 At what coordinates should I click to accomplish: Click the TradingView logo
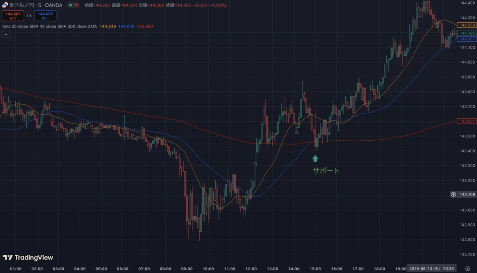point(28,258)
